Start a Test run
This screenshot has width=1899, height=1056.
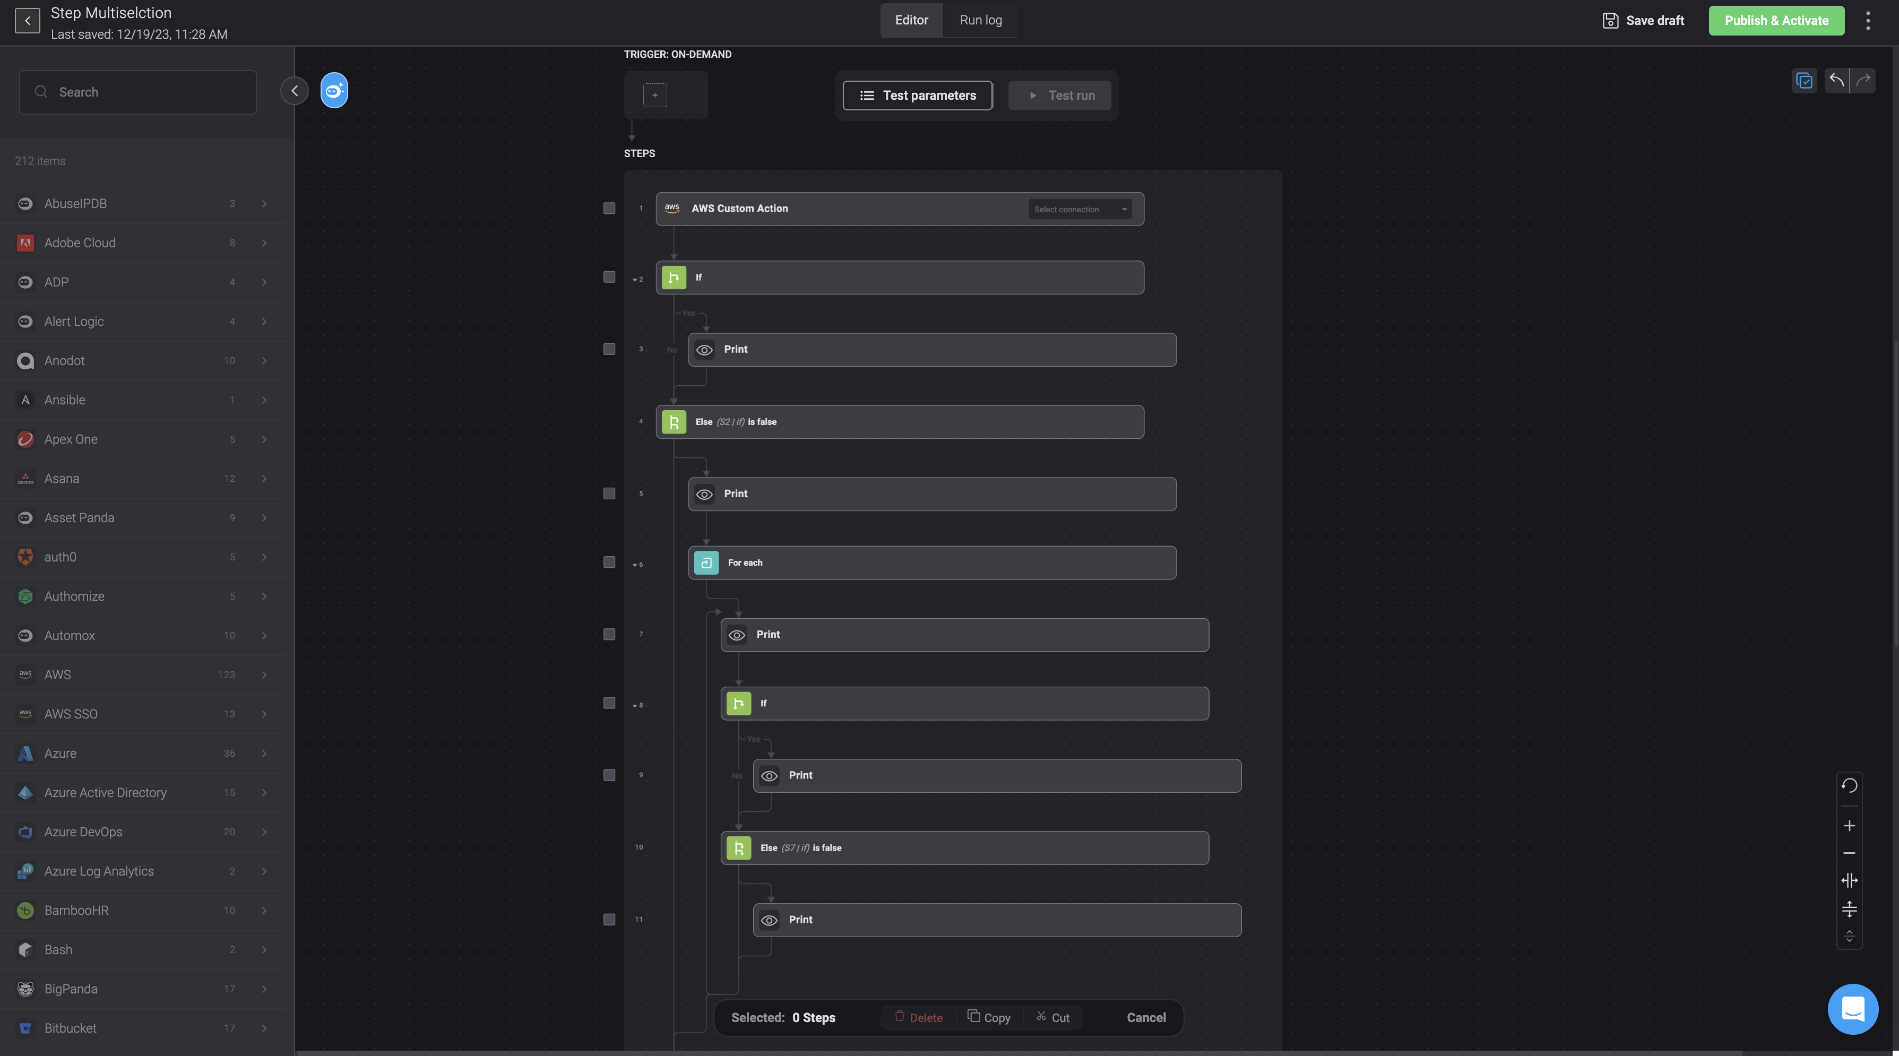pos(1059,96)
